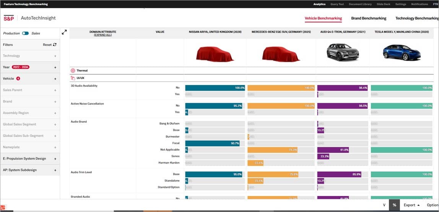The image size is (439, 212).
Task: Open Document Library from the top menu
Action: [x=360, y=4]
